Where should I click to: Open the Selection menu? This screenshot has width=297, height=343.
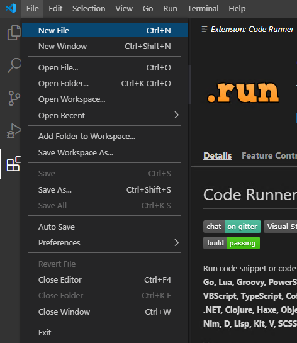pos(89,9)
